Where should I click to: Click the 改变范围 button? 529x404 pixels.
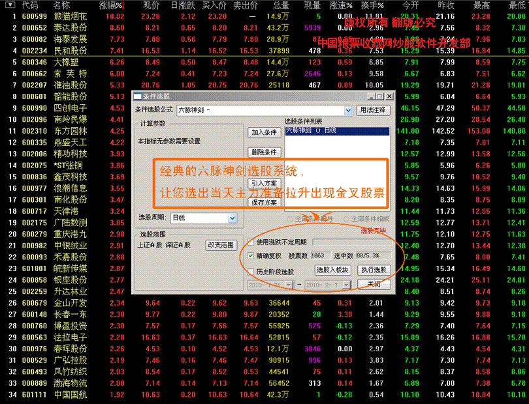point(221,245)
